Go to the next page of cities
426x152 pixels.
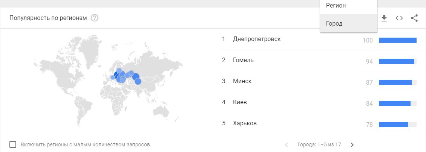click(352, 144)
